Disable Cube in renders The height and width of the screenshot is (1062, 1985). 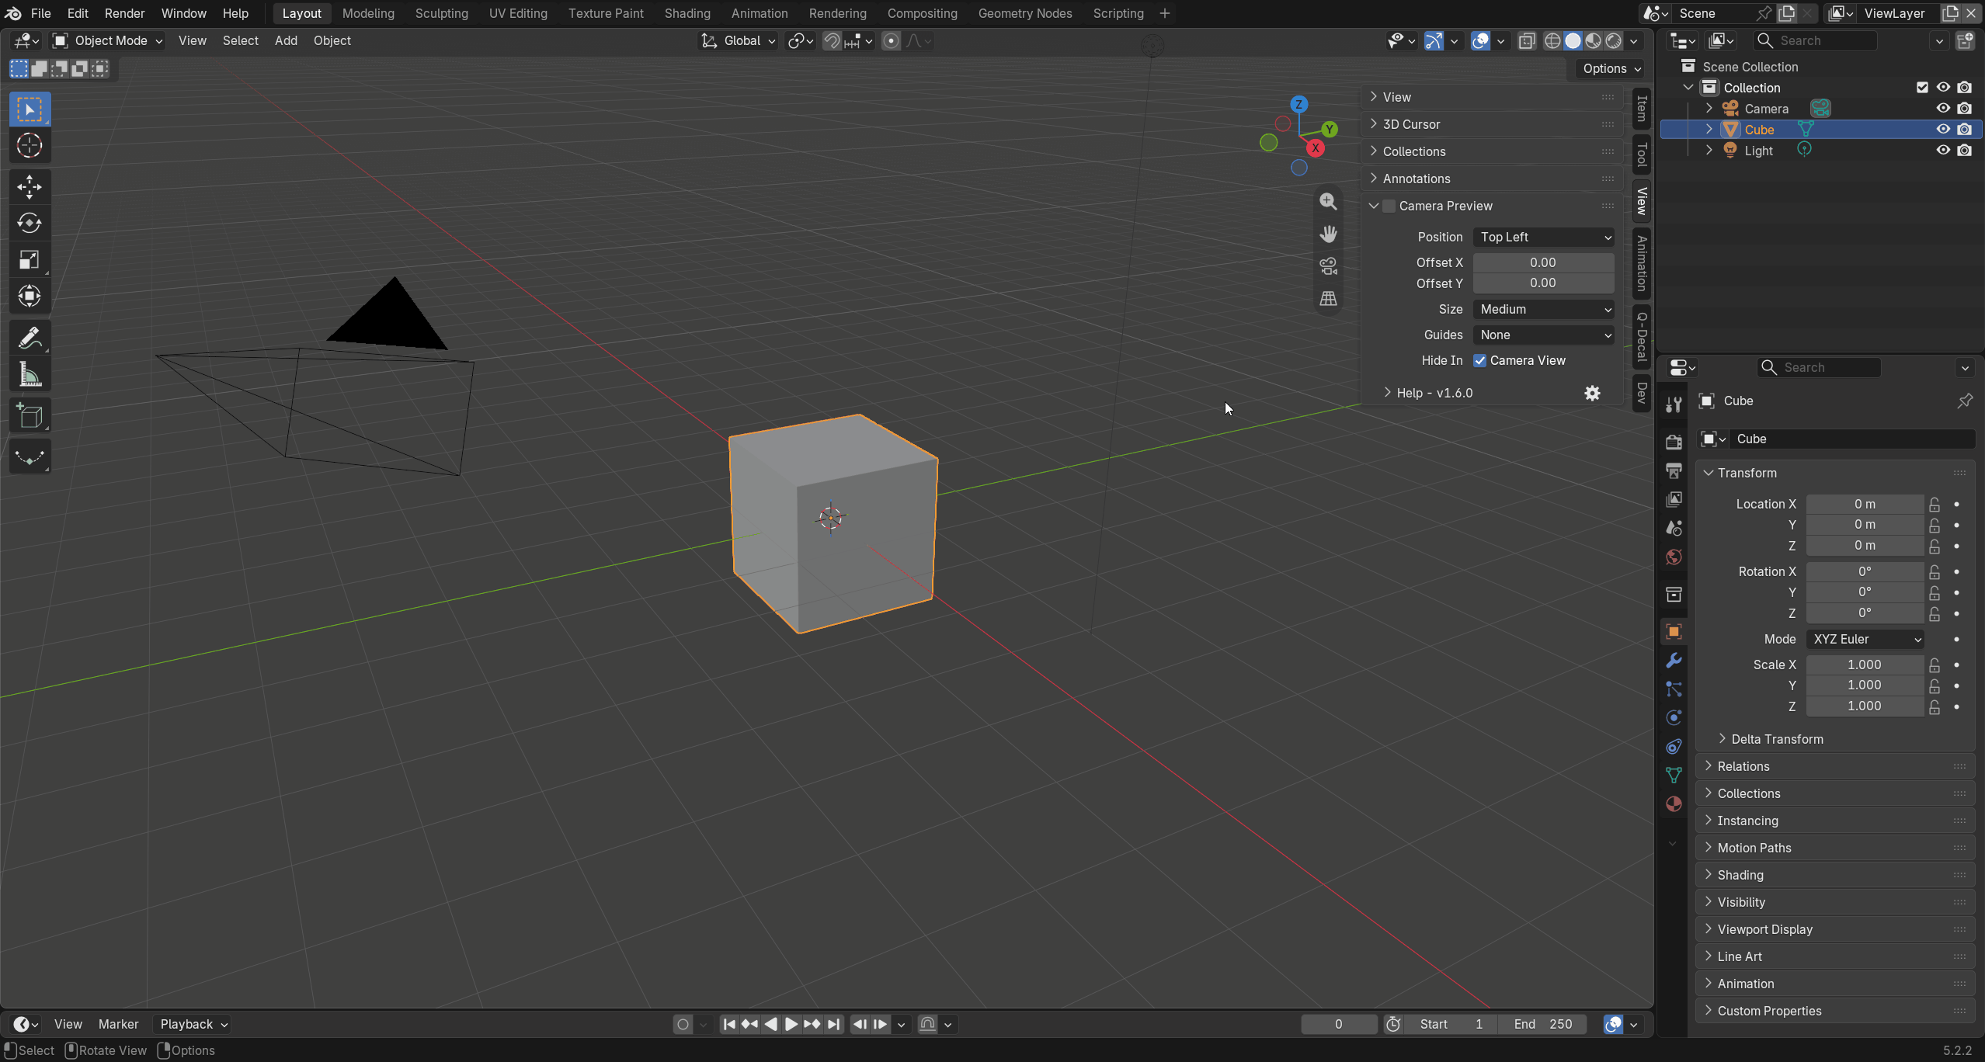pos(1964,130)
